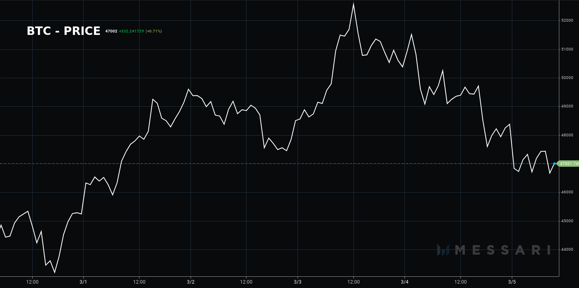This screenshot has width=579, height=288.
Task: Click the 3/3 date axis label
Action: [x=298, y=282]
